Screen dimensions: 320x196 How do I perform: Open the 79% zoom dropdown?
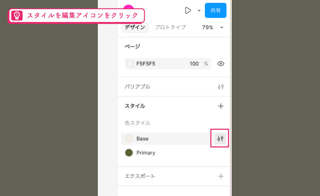tap(212, 27)
